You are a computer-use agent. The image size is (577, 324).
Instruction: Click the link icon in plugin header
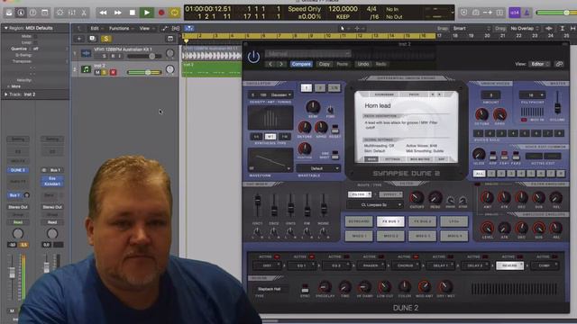click(x=559, y=64)
